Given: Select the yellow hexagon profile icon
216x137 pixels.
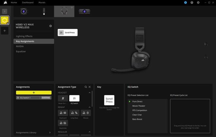Looking at the screenshot, I should pos(5,20).
